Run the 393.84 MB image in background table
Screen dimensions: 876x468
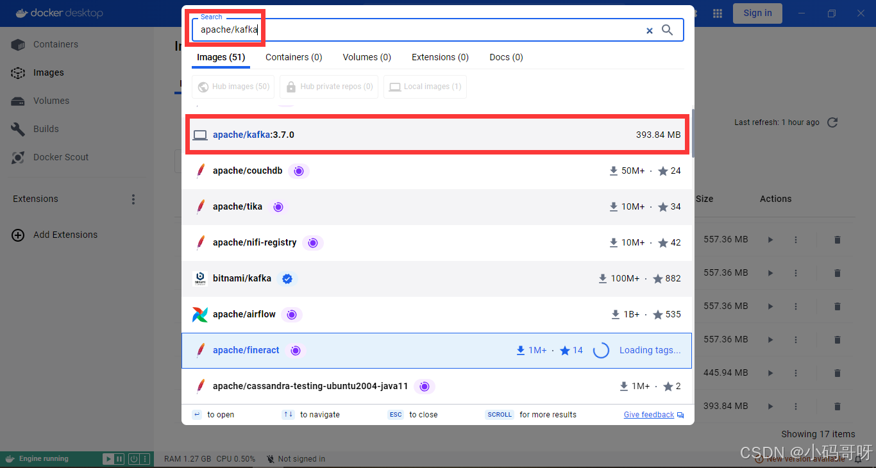(771, 406)
